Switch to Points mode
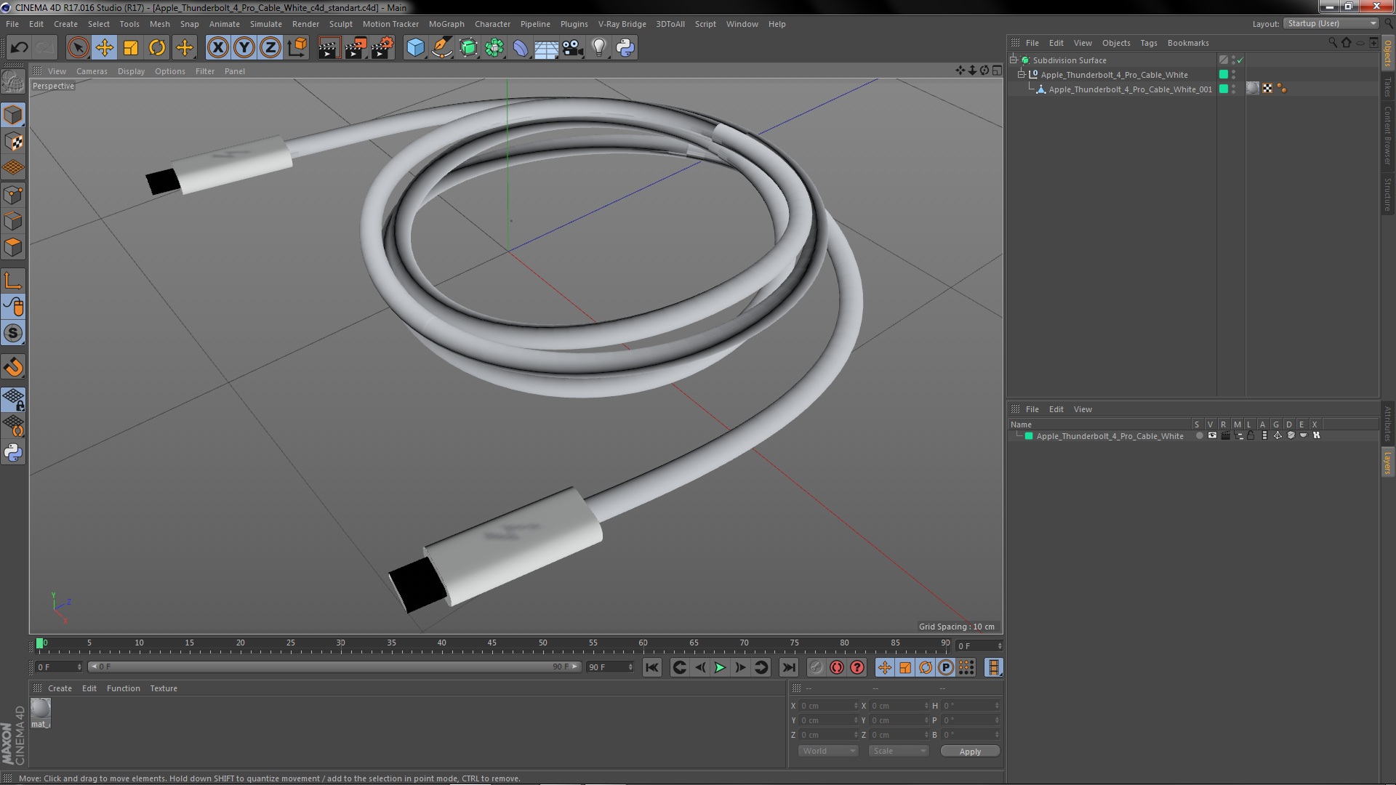The image size is (1396, 785). click(x=13, y=195)
